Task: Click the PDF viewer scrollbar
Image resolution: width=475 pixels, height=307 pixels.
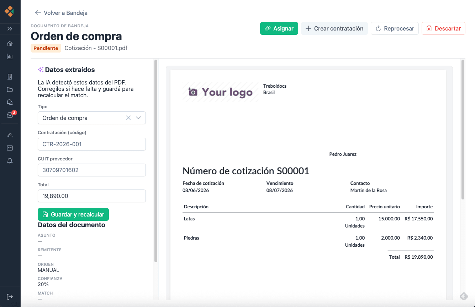Action: pyautogui.click(x=463, y=130)
